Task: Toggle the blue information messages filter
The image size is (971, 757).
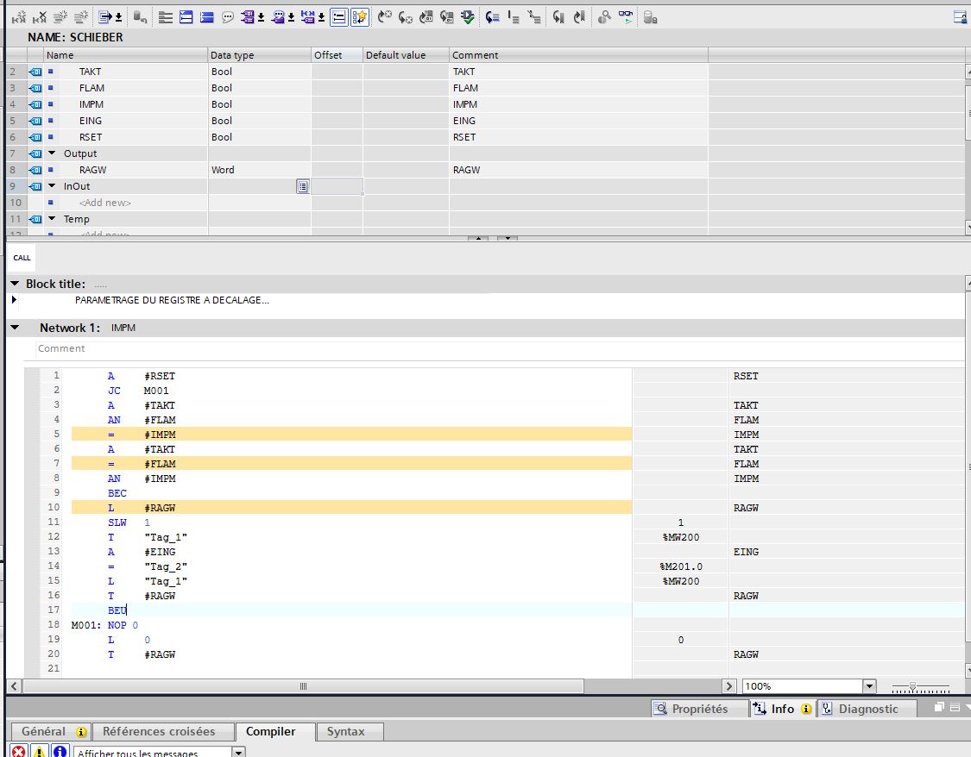Action: point(60,752)
